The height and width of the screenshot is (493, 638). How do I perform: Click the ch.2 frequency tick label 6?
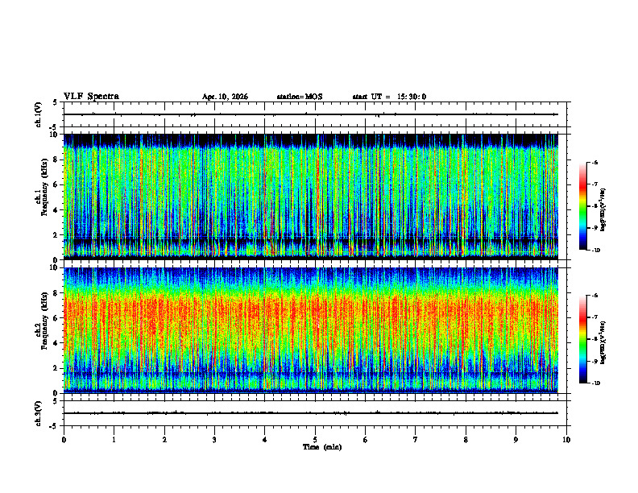pos(56,318)
